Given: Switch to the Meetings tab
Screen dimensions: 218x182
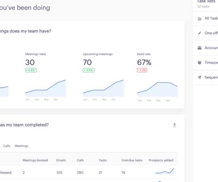Looking at the screenshot, I should [21, 146].
